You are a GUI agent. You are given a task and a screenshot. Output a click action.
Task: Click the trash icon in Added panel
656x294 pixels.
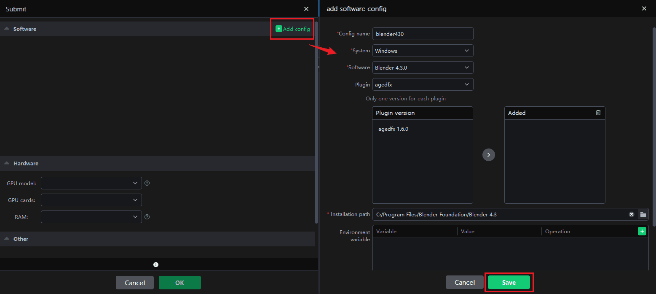pos(598,113)
